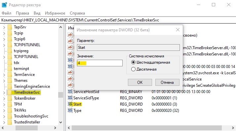Select TokenBroker key in tree
Screen dimensions: 236x131
(25, 98)
